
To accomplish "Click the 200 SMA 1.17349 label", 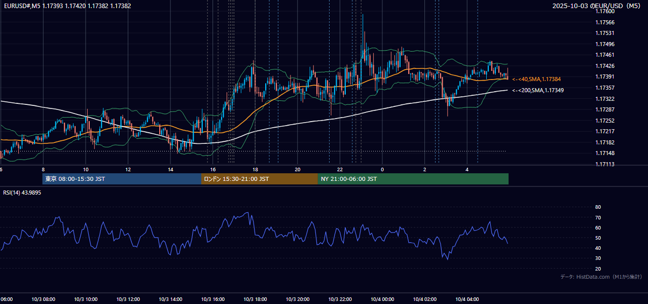I will [538, 90].
